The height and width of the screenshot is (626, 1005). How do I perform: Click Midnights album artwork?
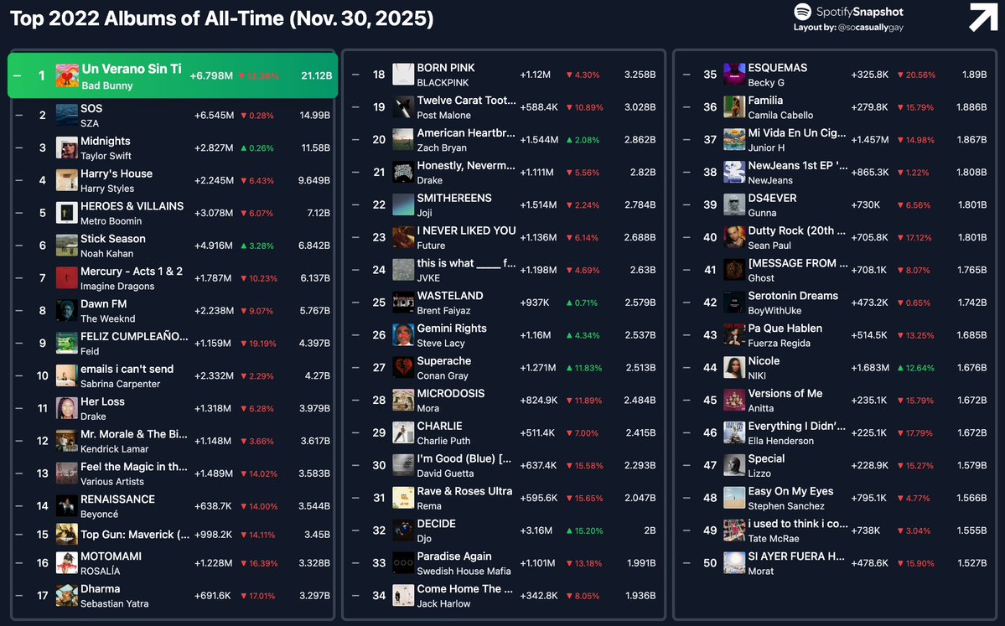tap(67, 148)
